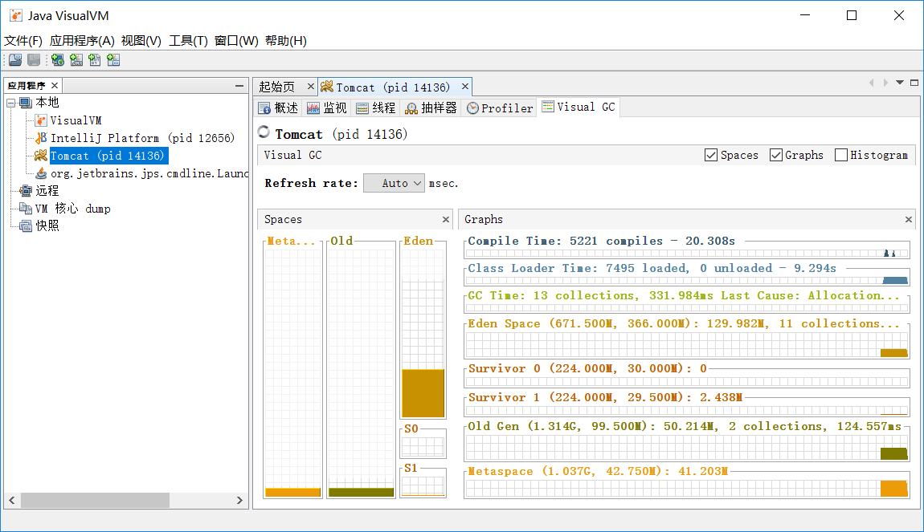Close the Spaces panel

(445, 220)
